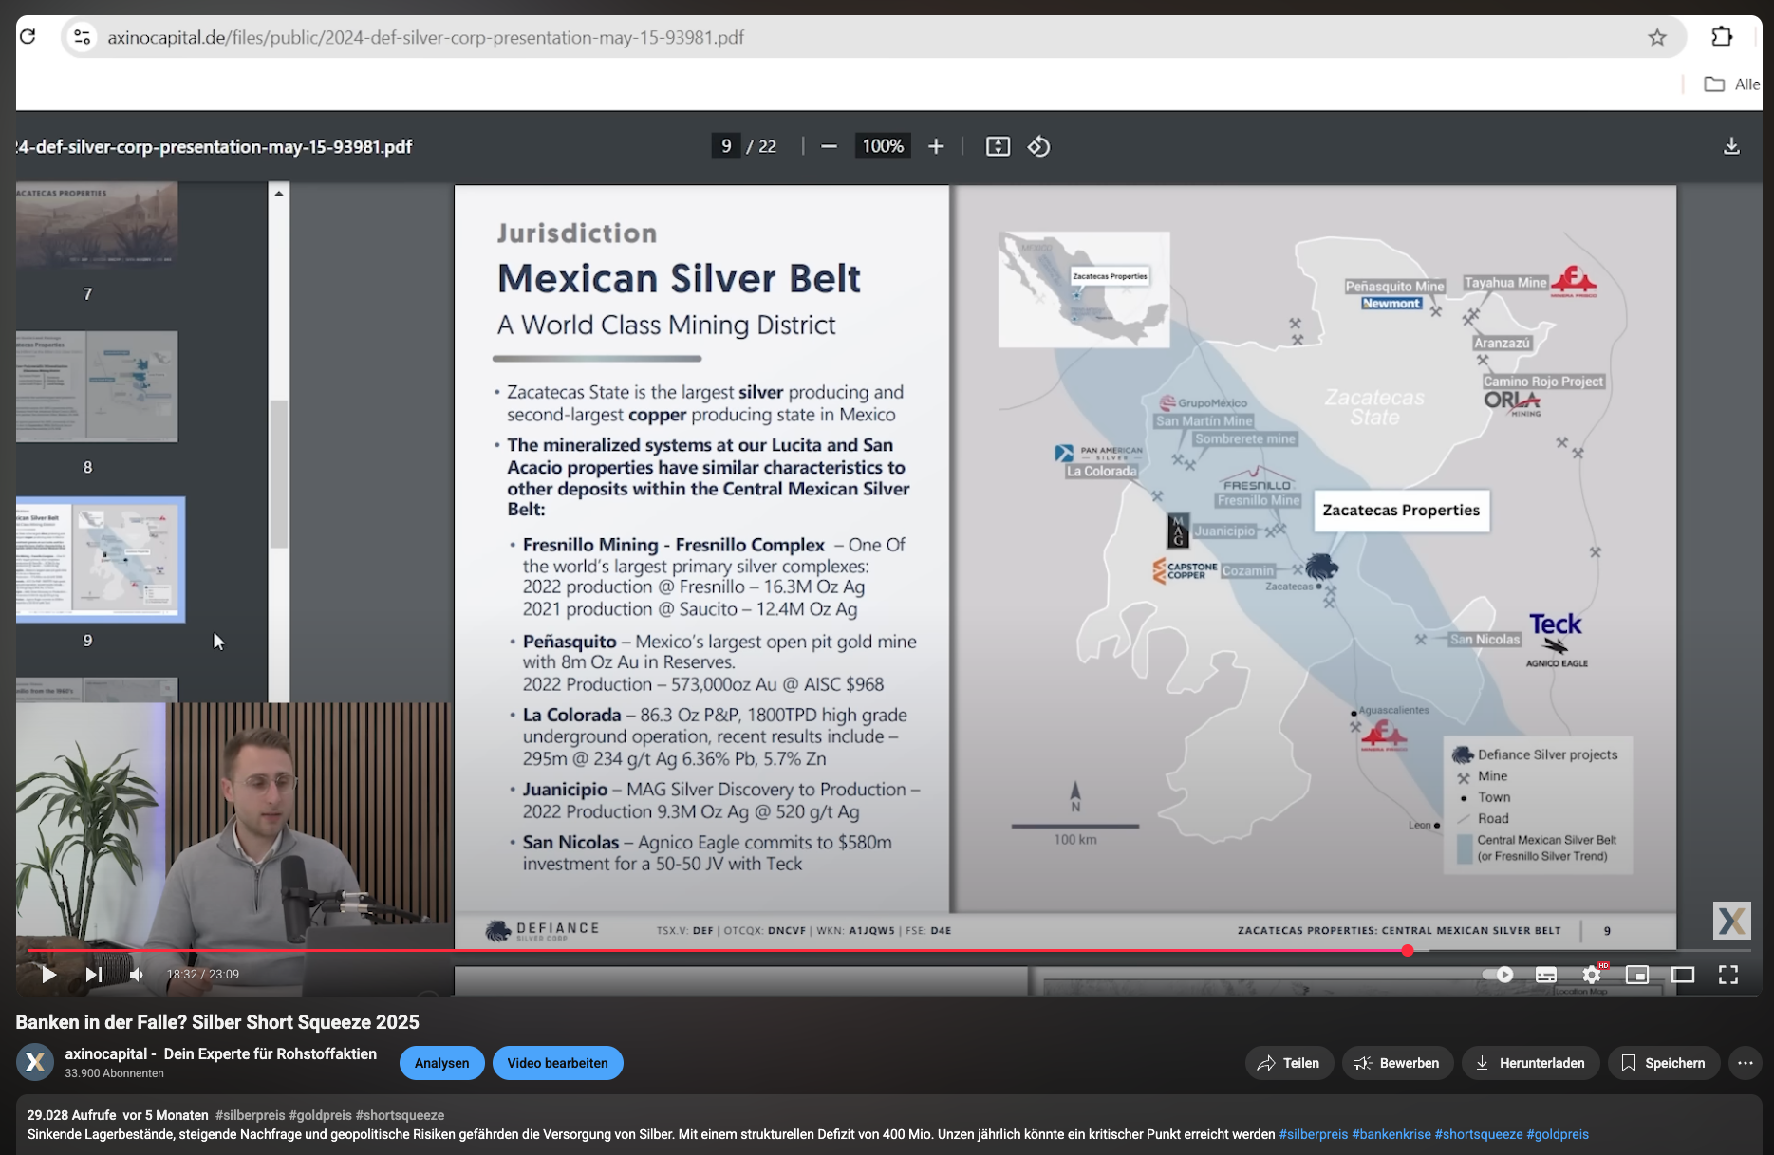Open the browser extensions panel

1720,37
